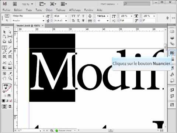The image size is (177, 133).
Task: Select the Gradient Feather tool
Action: pyautogui.click(x=10, y=68)
